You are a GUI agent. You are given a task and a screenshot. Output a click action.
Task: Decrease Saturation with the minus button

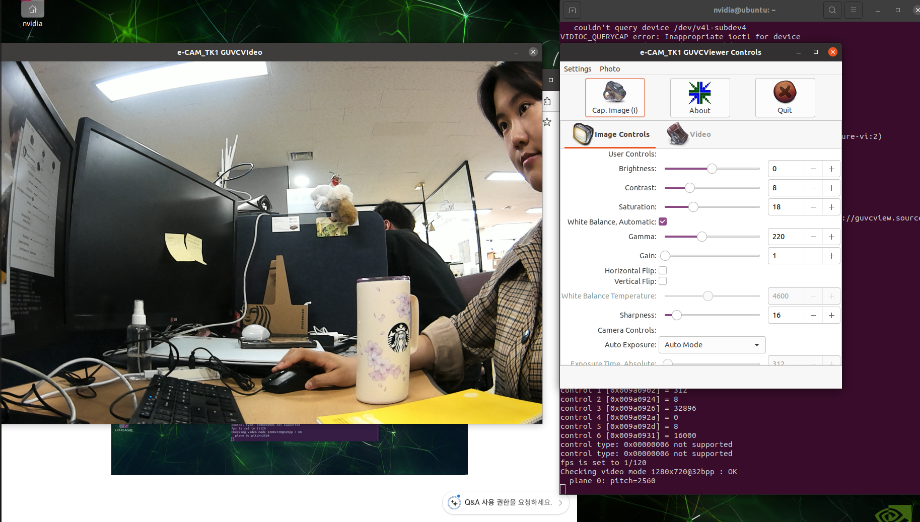pyautogui.click(x=814, y=207)
